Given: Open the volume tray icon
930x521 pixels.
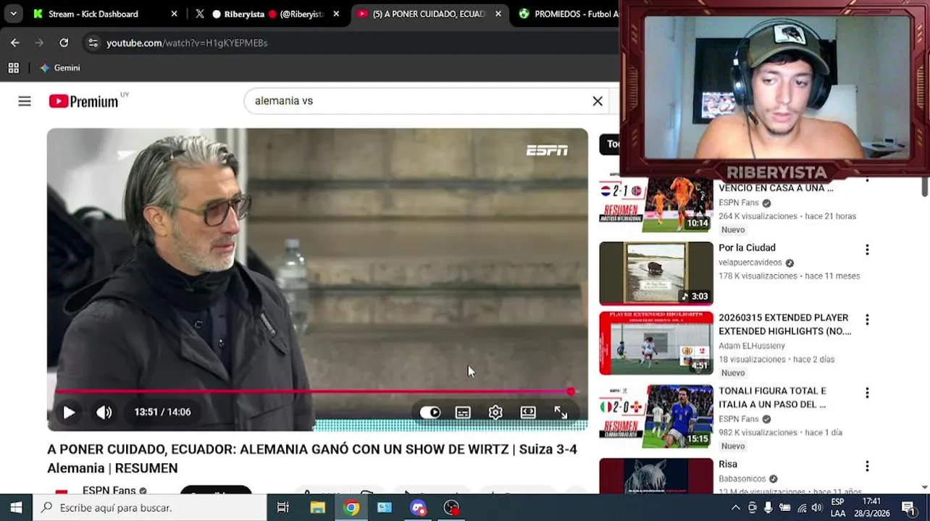Looking at the screenshot, I should tap(817, 507).
